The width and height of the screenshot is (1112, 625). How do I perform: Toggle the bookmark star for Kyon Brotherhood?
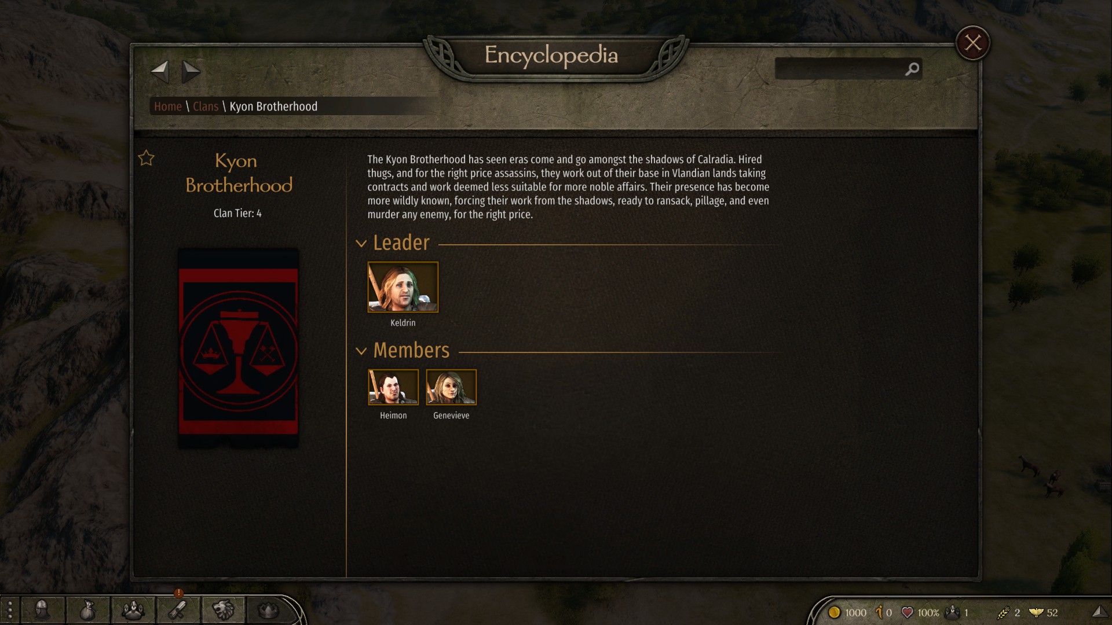pyautogui.click(x=147, y=158)
